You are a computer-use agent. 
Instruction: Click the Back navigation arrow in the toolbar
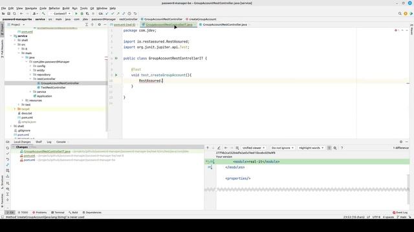pos(21,14)
